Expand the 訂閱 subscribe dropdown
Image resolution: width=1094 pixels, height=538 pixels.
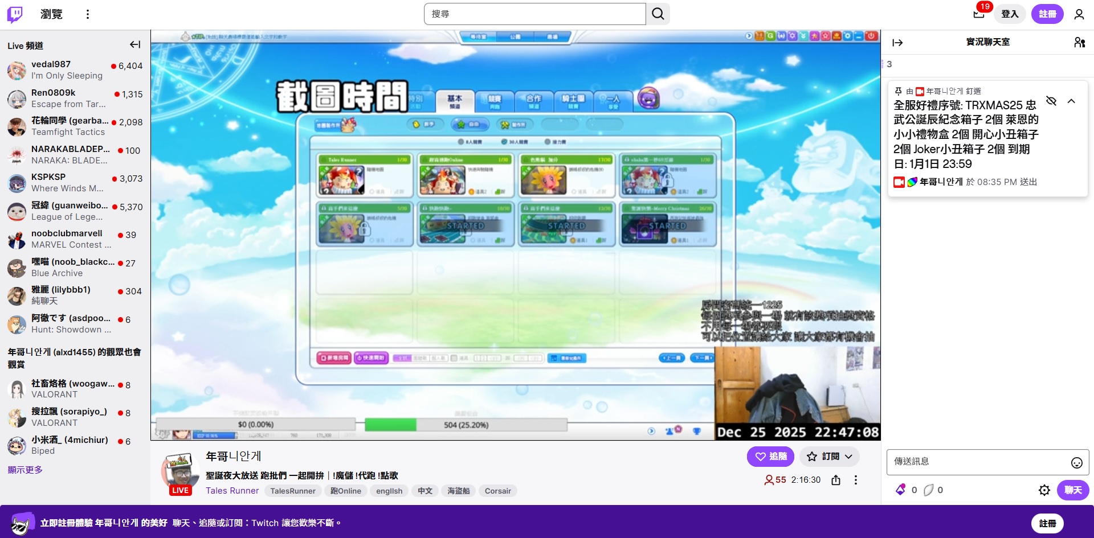tap(848, 457)
